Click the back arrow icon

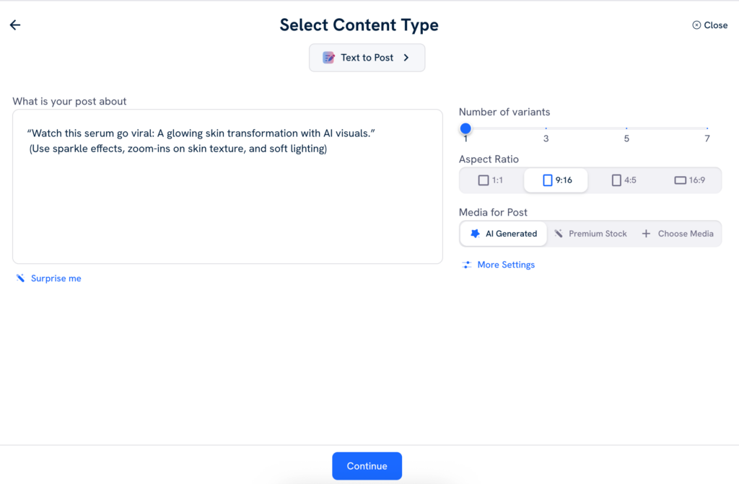[15, 25]
